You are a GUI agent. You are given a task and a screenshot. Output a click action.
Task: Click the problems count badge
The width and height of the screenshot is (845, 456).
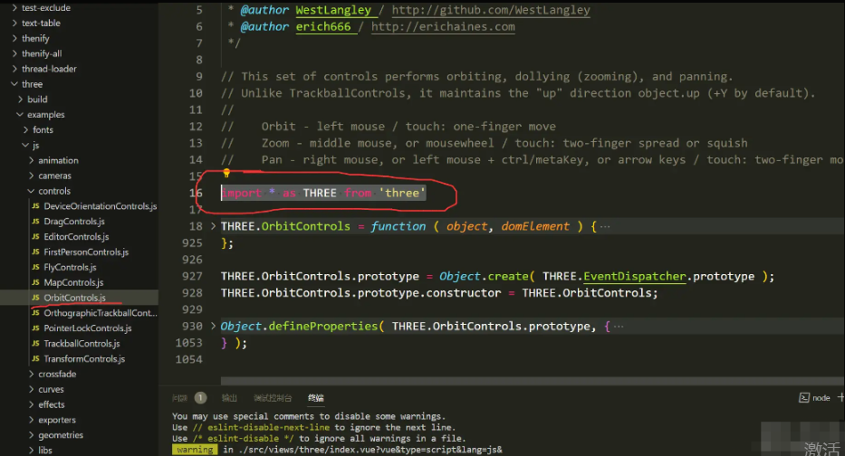(x=200, y=398)
